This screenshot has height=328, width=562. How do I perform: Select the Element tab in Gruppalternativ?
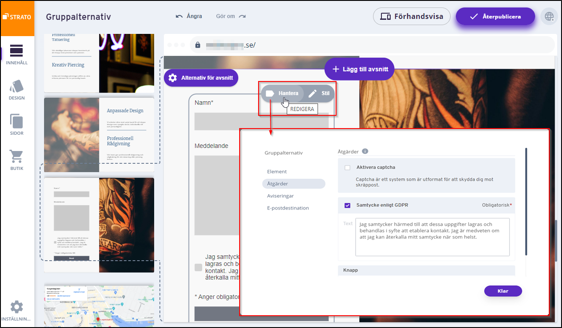(x=277, y=172)
